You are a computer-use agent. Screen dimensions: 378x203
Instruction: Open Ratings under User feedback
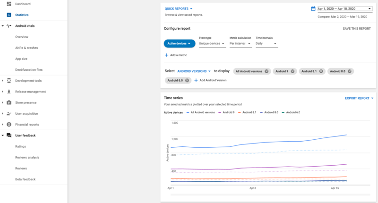point(20,146)
